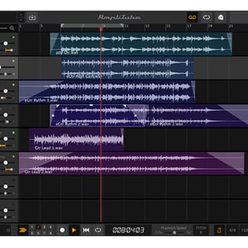Viewport: 248px width, 248px height.
Task: Click the top-right fade handle on the first eGtr Rythm 2.wav clip
Action: [125, 105]
